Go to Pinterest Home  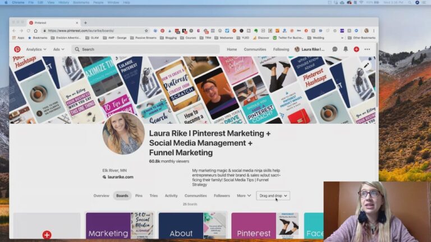232,49
